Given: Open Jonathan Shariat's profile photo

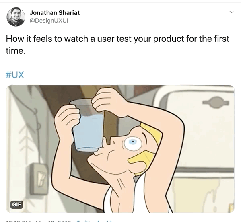Looking at the screenshot, I should point(16,16).
